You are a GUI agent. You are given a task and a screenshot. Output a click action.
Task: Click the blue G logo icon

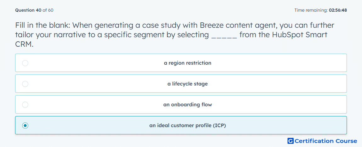[x=291, y=141]
